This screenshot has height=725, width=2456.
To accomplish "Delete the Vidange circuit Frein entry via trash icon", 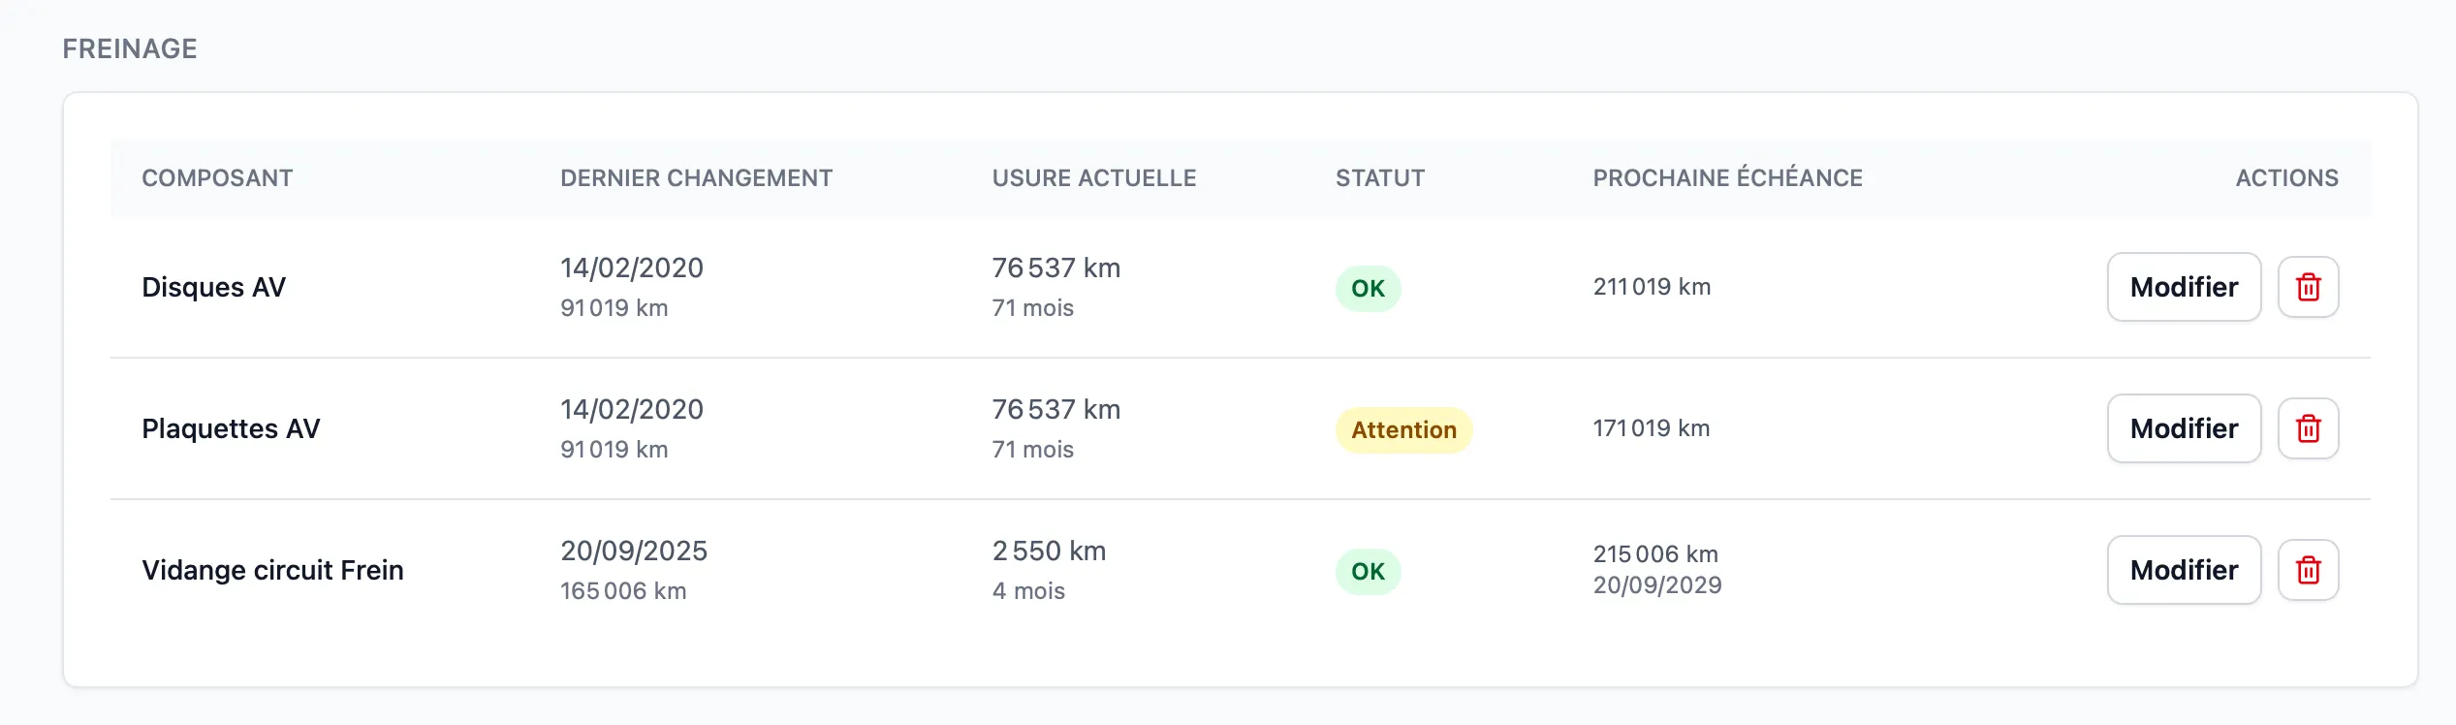I will 2308,570.
